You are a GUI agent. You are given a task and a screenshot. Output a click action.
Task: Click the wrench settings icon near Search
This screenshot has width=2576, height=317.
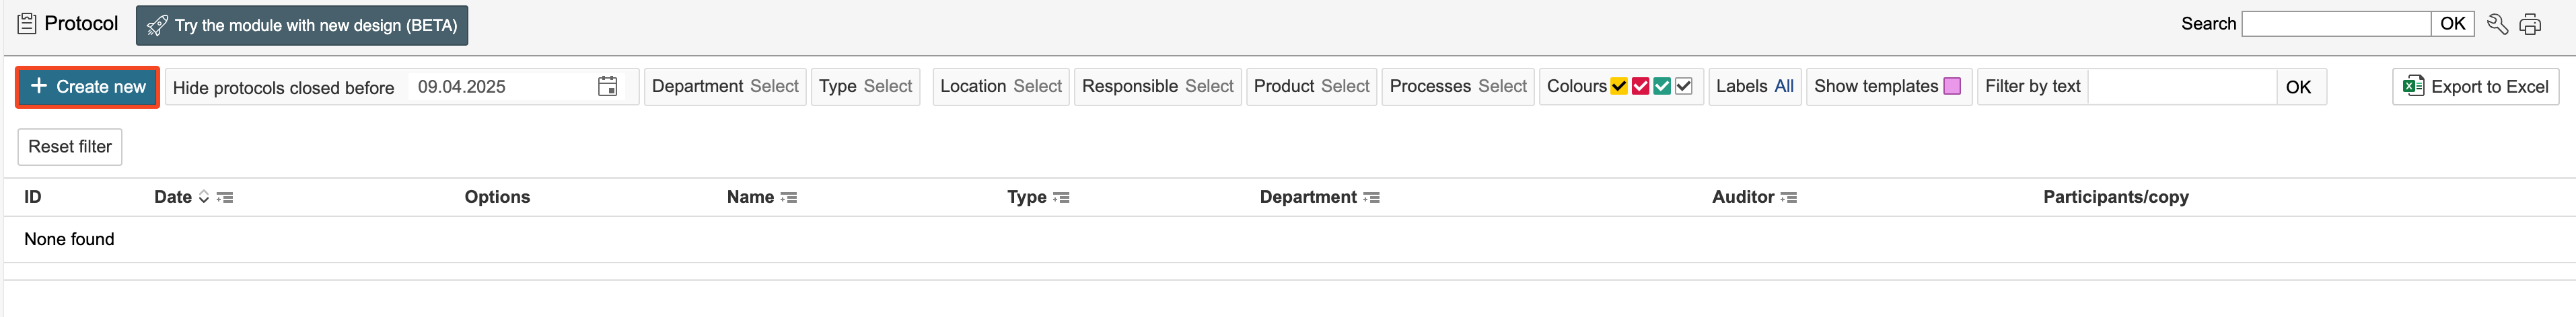pos(2497,24)
